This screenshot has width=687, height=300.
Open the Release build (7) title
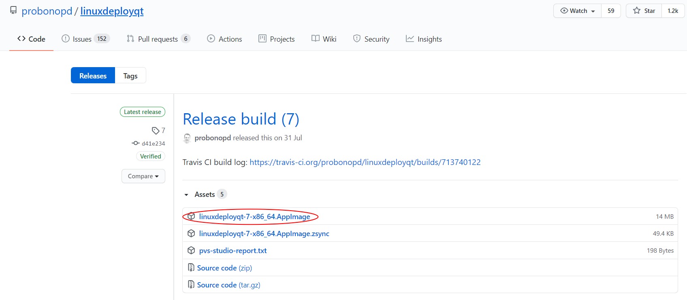tap(241, 119)
